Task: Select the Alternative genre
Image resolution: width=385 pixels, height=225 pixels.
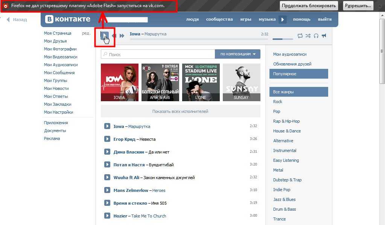Action: click(283, 141)
